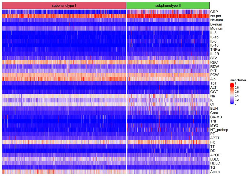
Task: Click the Ly-num row label
Action: pos(216,24)
